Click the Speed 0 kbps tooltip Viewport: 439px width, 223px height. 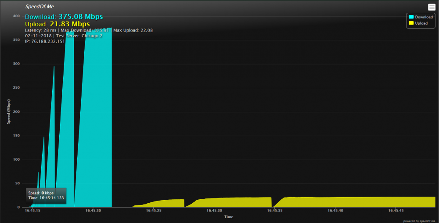pyautogui.click(x=46, y=195)
